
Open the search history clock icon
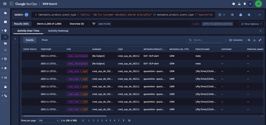pyautogui.click(x=220, y=15)
